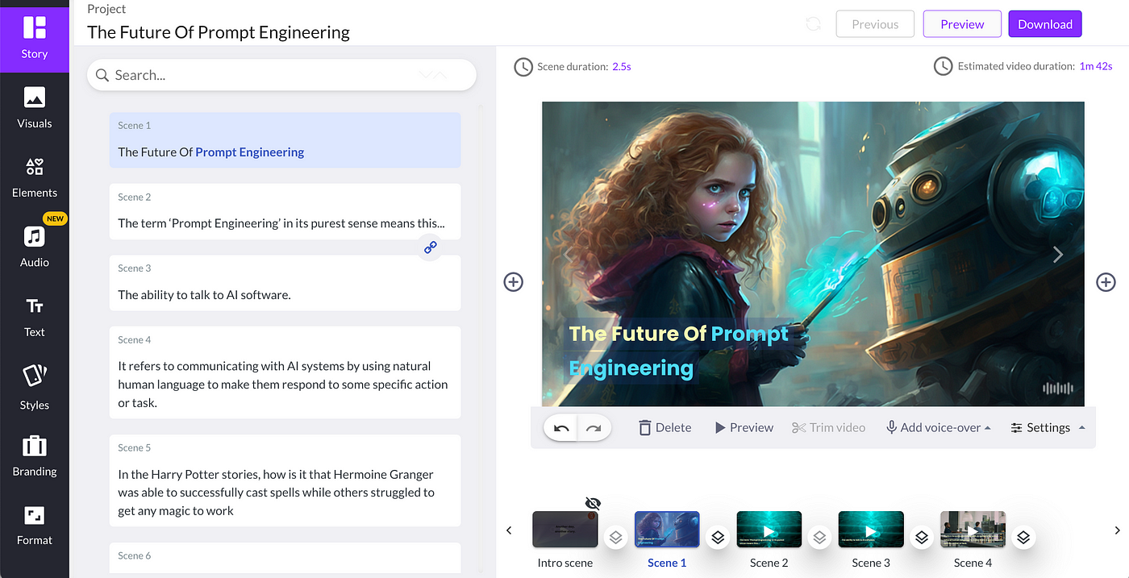
Task: Click the layers icon beside the Scene 1 thumbnail
Action: [x=717, y=536]
